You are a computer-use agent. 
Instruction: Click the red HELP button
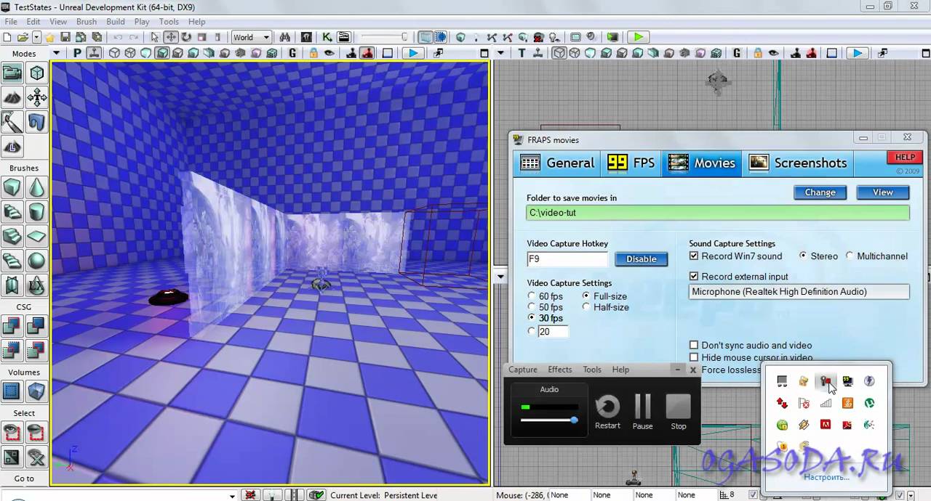pos(905,158)
